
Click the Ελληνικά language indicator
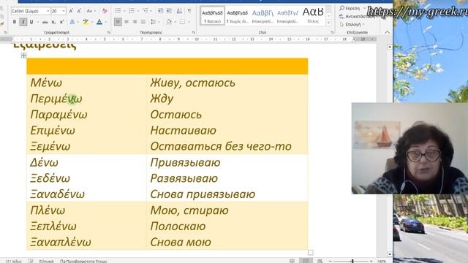click(46, 261)
